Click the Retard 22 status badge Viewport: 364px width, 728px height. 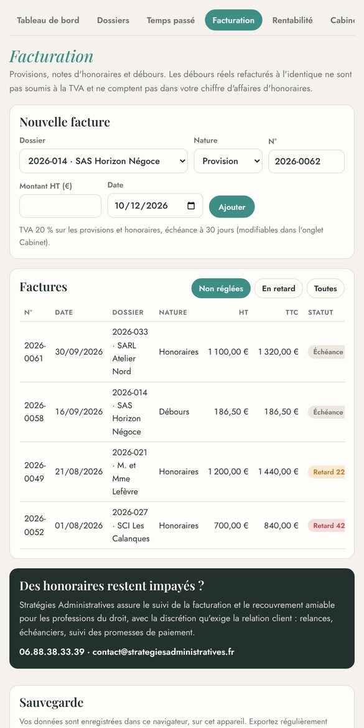[327, 472]
